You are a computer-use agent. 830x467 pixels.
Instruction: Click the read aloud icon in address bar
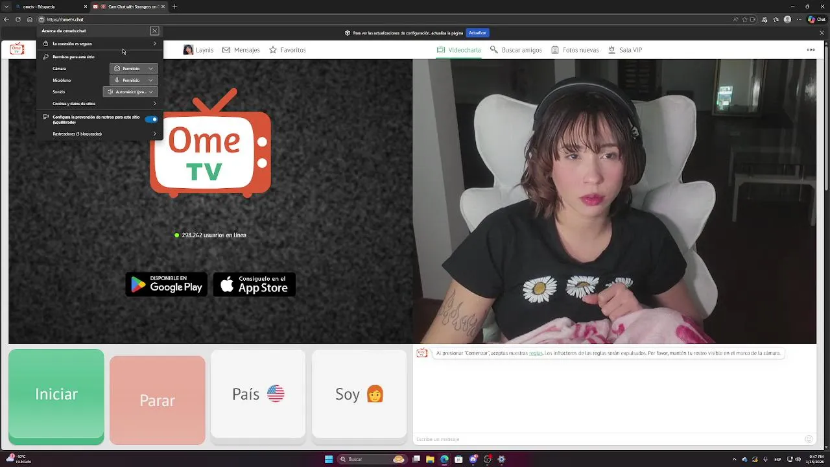pyautogui.click(x=736, y=19)
